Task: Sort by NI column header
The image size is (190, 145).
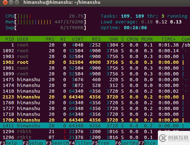Action: coord(63,39)
